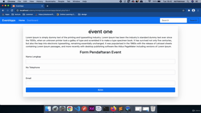
Task: Open Sublime Text in dock
Action: [121, 109]
